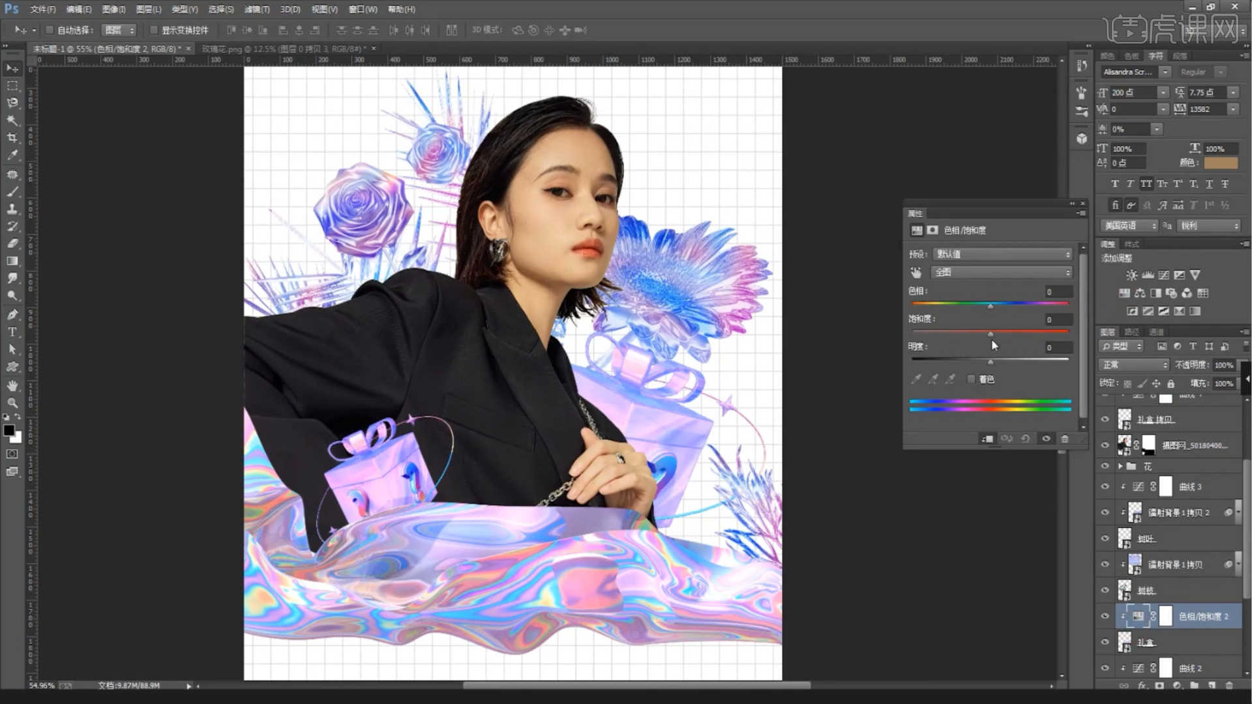1252x704 pixels.
Task: Create a new group in Layers panel
Action: click(x=1194, y=686)
